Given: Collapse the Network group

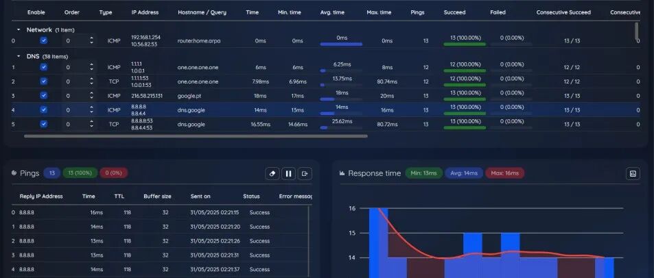Looking at the screenshot, I should [x=19, y=30].
